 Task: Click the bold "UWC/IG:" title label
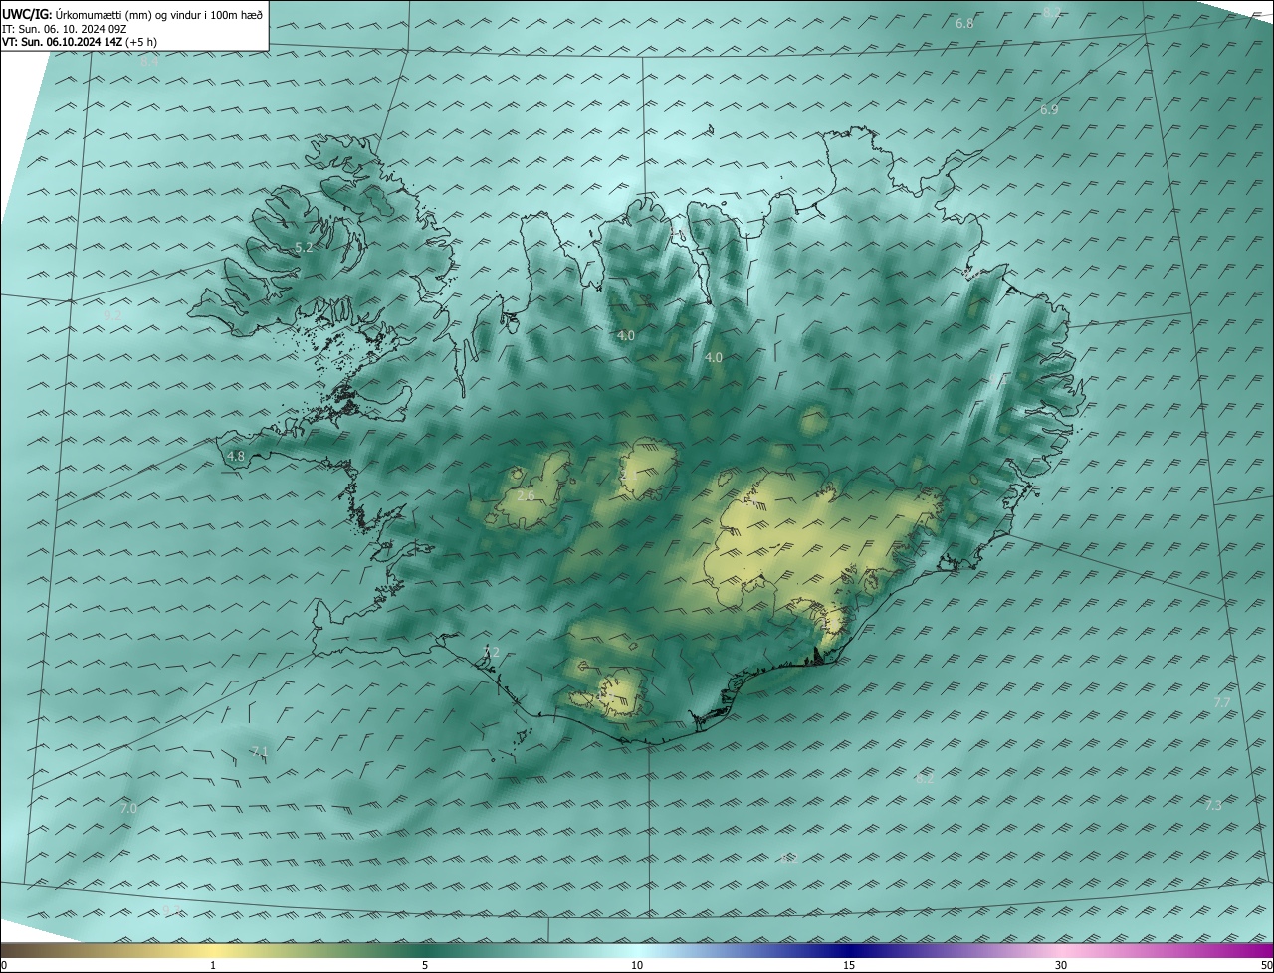[x=27, y=15]
